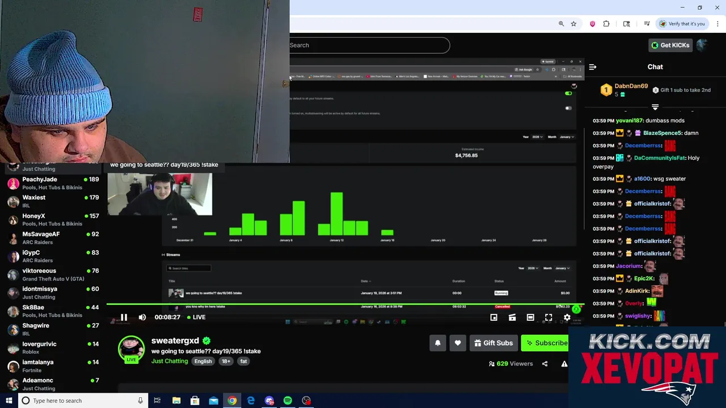The width and height of the screenshot is (726, 408).
Task: Pause the live stream video
Action: 124,317
